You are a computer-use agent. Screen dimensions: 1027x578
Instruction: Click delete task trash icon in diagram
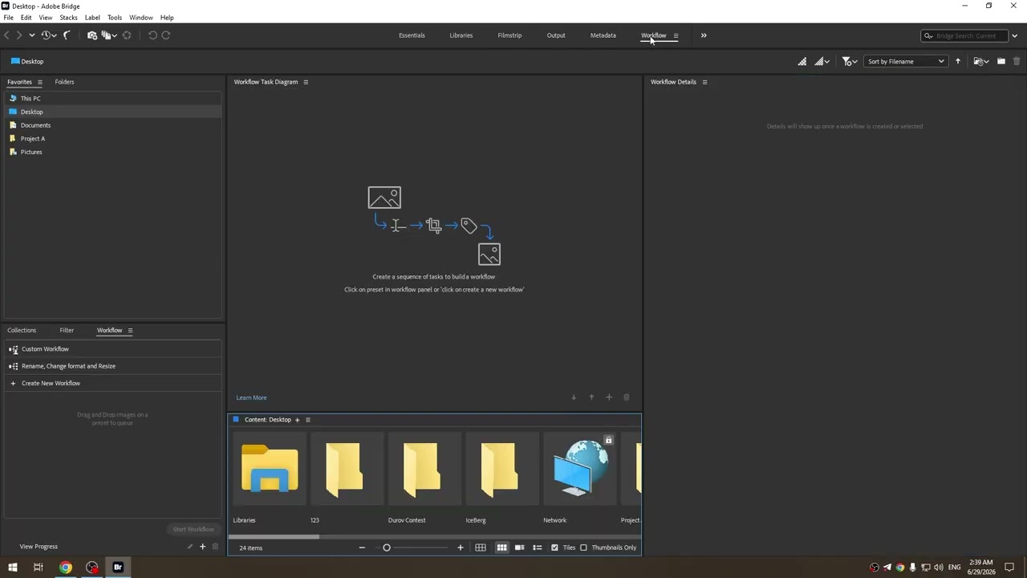627,397
